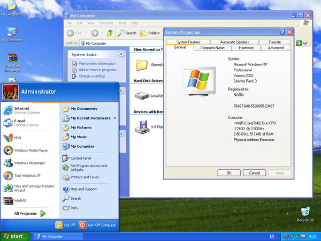The height and width of the screenshot is (241, 321).
Task: Open Help and Support
Action: pyautogui.click(x=80, y=189)
